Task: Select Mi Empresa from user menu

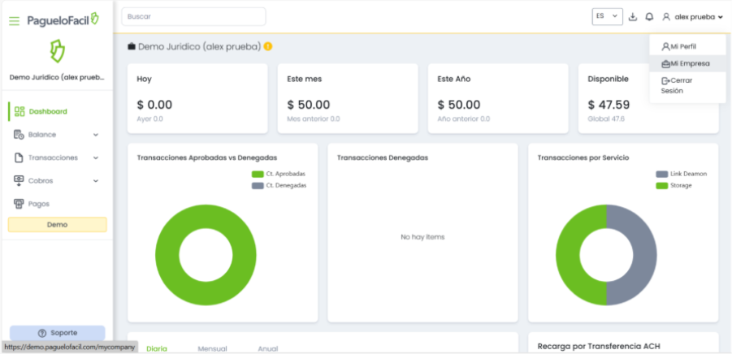Action: [686, 63]
